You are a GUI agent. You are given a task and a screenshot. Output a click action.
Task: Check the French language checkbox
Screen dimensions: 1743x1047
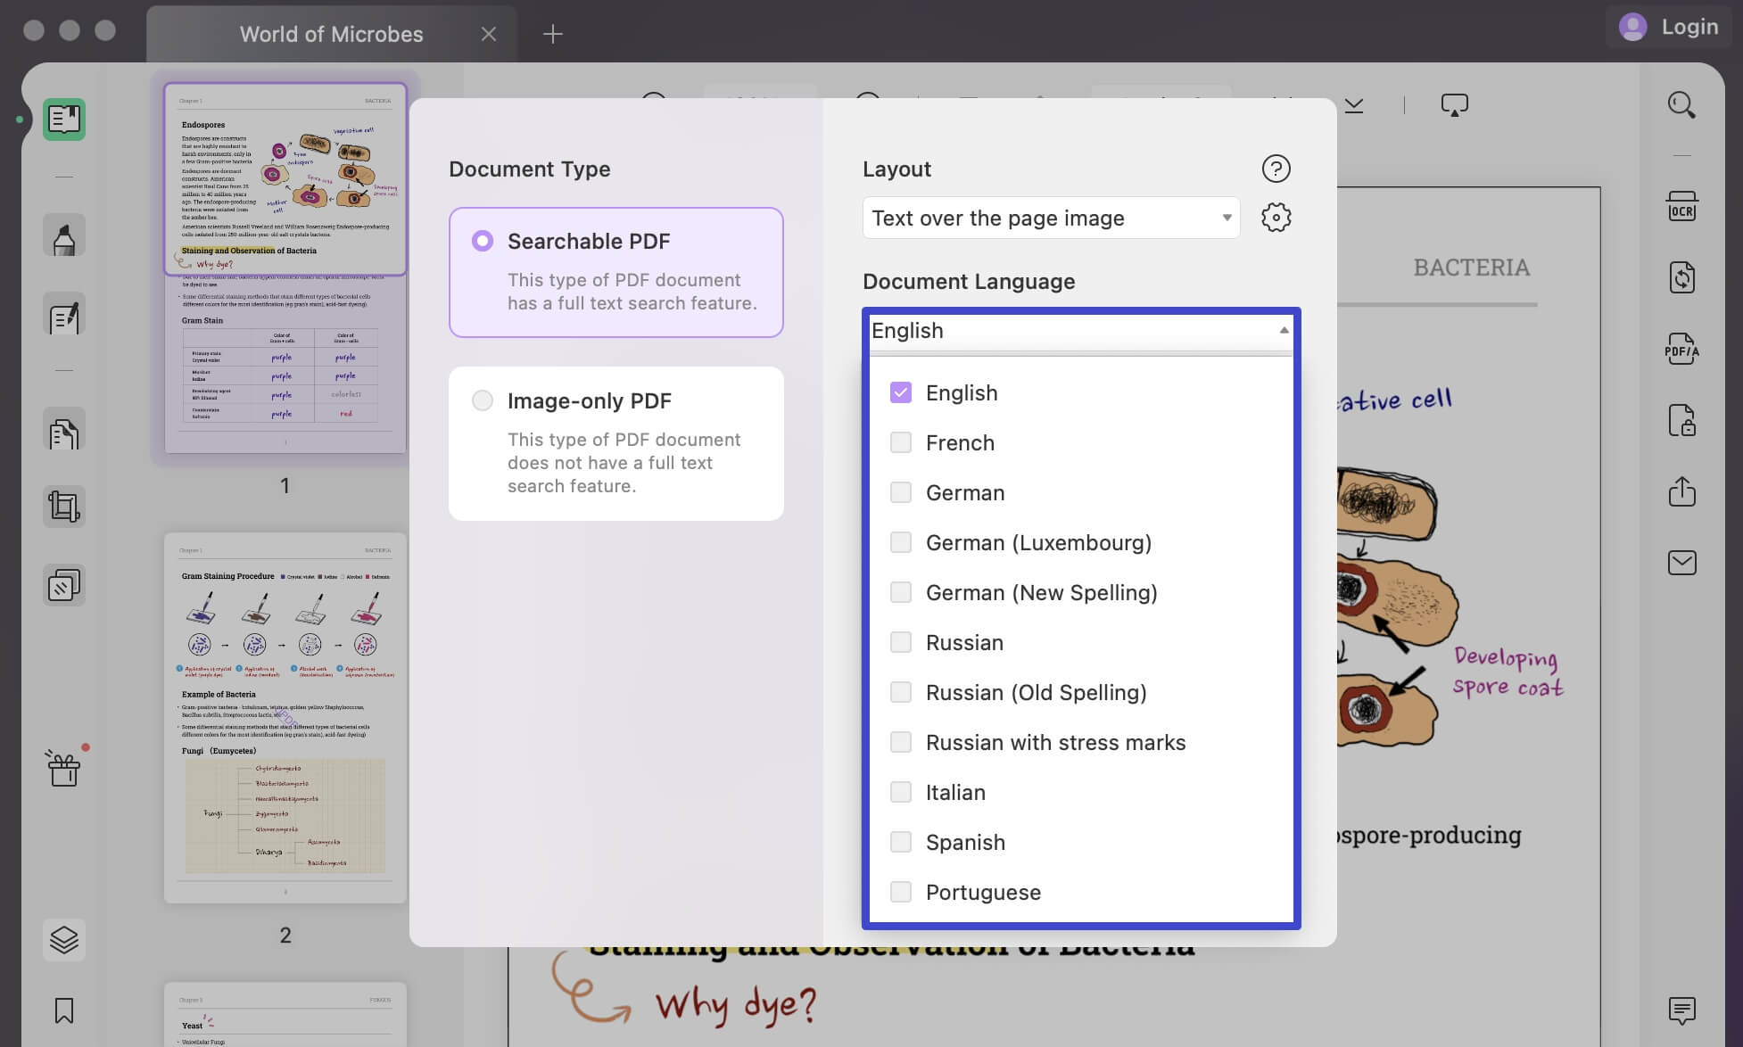[x=901, y=442]
